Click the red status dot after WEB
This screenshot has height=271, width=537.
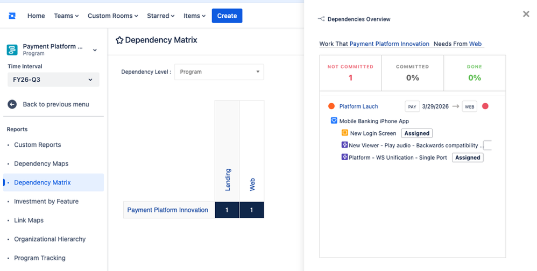pyautogui.click(x=485, y=106)
